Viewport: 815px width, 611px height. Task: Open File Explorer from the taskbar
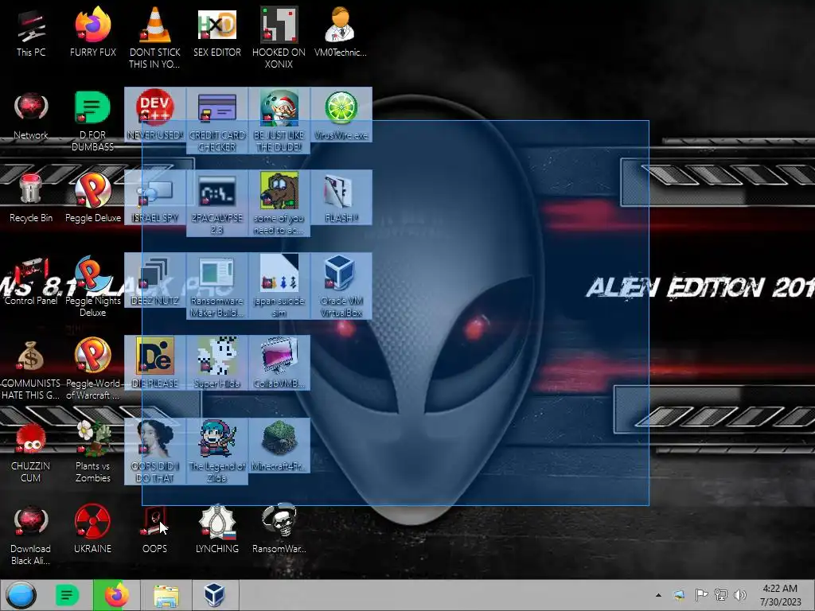click(x=166, y=595)
